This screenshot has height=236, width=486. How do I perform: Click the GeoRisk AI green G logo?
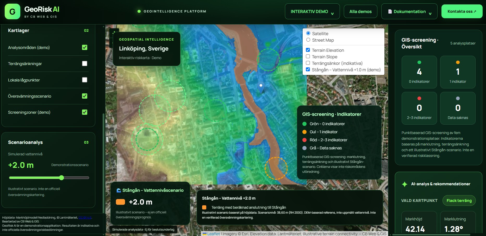13,11
